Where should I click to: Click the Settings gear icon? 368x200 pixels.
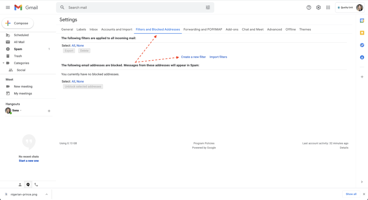click(318, 8)
